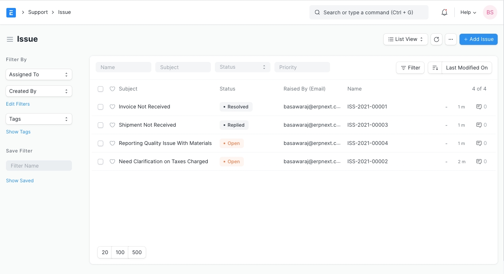Click the refresh list icon
This screenshot has height=274, width=504.
(x=436, y=39)
